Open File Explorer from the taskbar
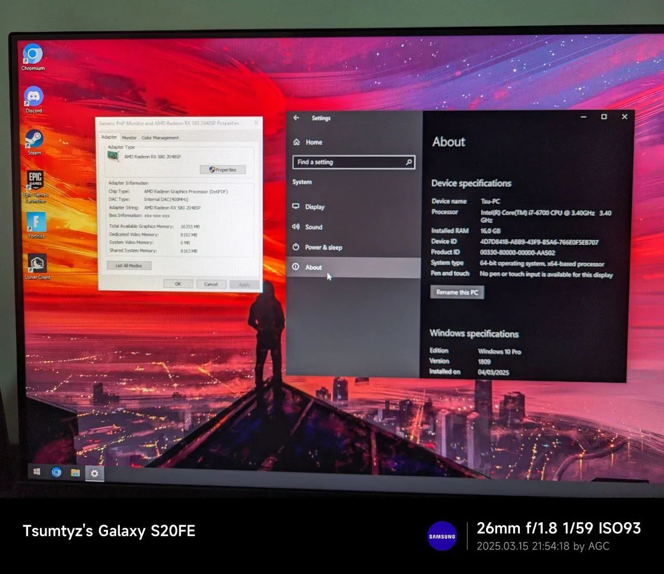Image resolution: width=664 pixels, height=574 pixels. 75,473
